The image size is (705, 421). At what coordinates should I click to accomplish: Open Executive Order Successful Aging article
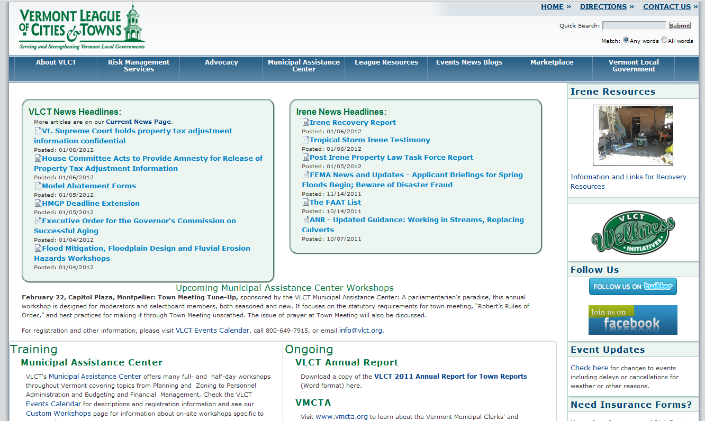pyautogui.click(x=135, y=226)
